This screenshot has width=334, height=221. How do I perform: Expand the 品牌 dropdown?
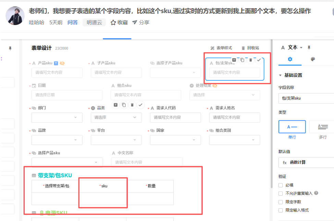tap(57, 140)
